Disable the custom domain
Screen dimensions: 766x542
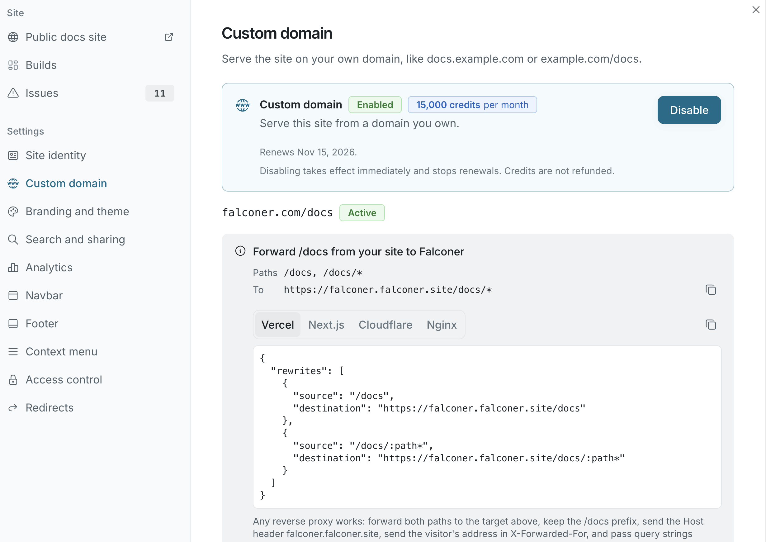689,110
